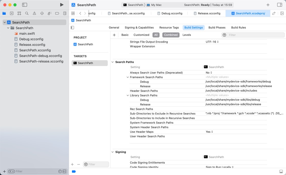
Task: Change Strings File Output Encoding UTF-16 popup
Action: [x=212, y=42]
